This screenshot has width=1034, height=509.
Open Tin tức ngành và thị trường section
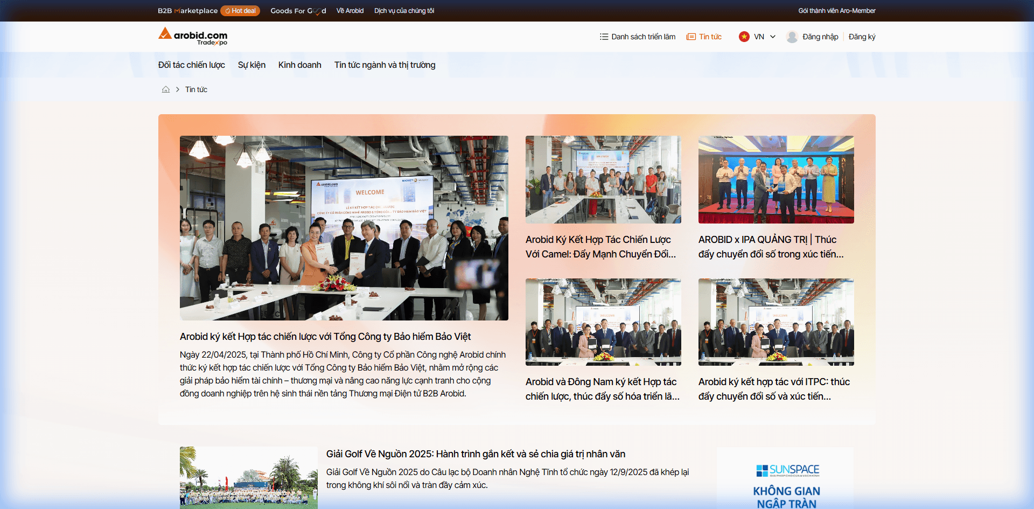click(385, 65)
